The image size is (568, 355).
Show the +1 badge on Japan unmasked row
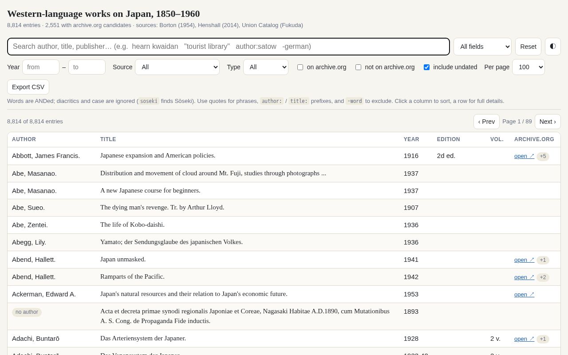point(543,260)
